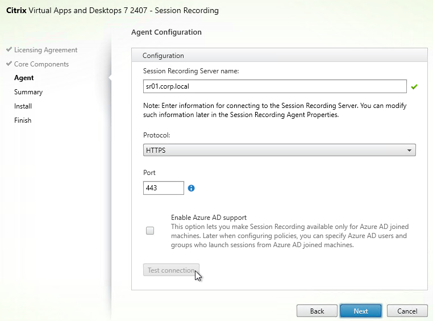433x321 pixels.
Task: Click the green validation checkmark icon
Action: pos(414,87)
